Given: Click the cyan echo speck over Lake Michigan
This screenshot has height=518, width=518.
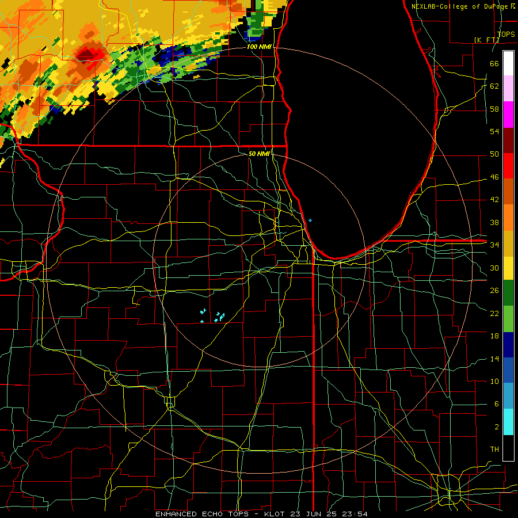Looking at the screenshot, I should [x=310, y=220].
